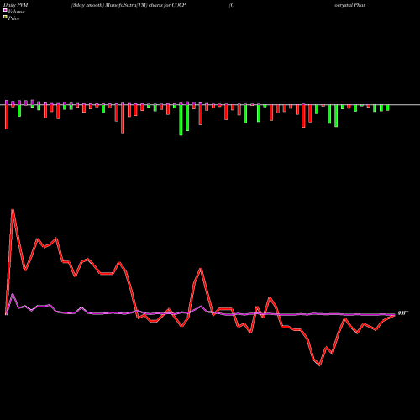
Task: Click the MunafaSutra charts for COCP title
Action: pyautogui.click(x=129, y=5)
